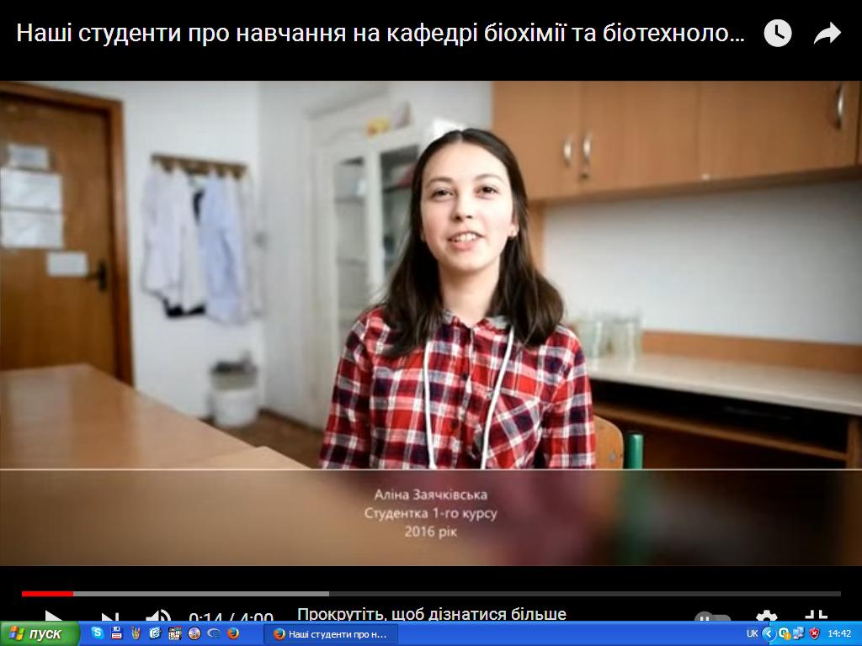Exit fullscreen mode in the player
862x646 pixels.
pyautogui.click(x=816, y=617)
